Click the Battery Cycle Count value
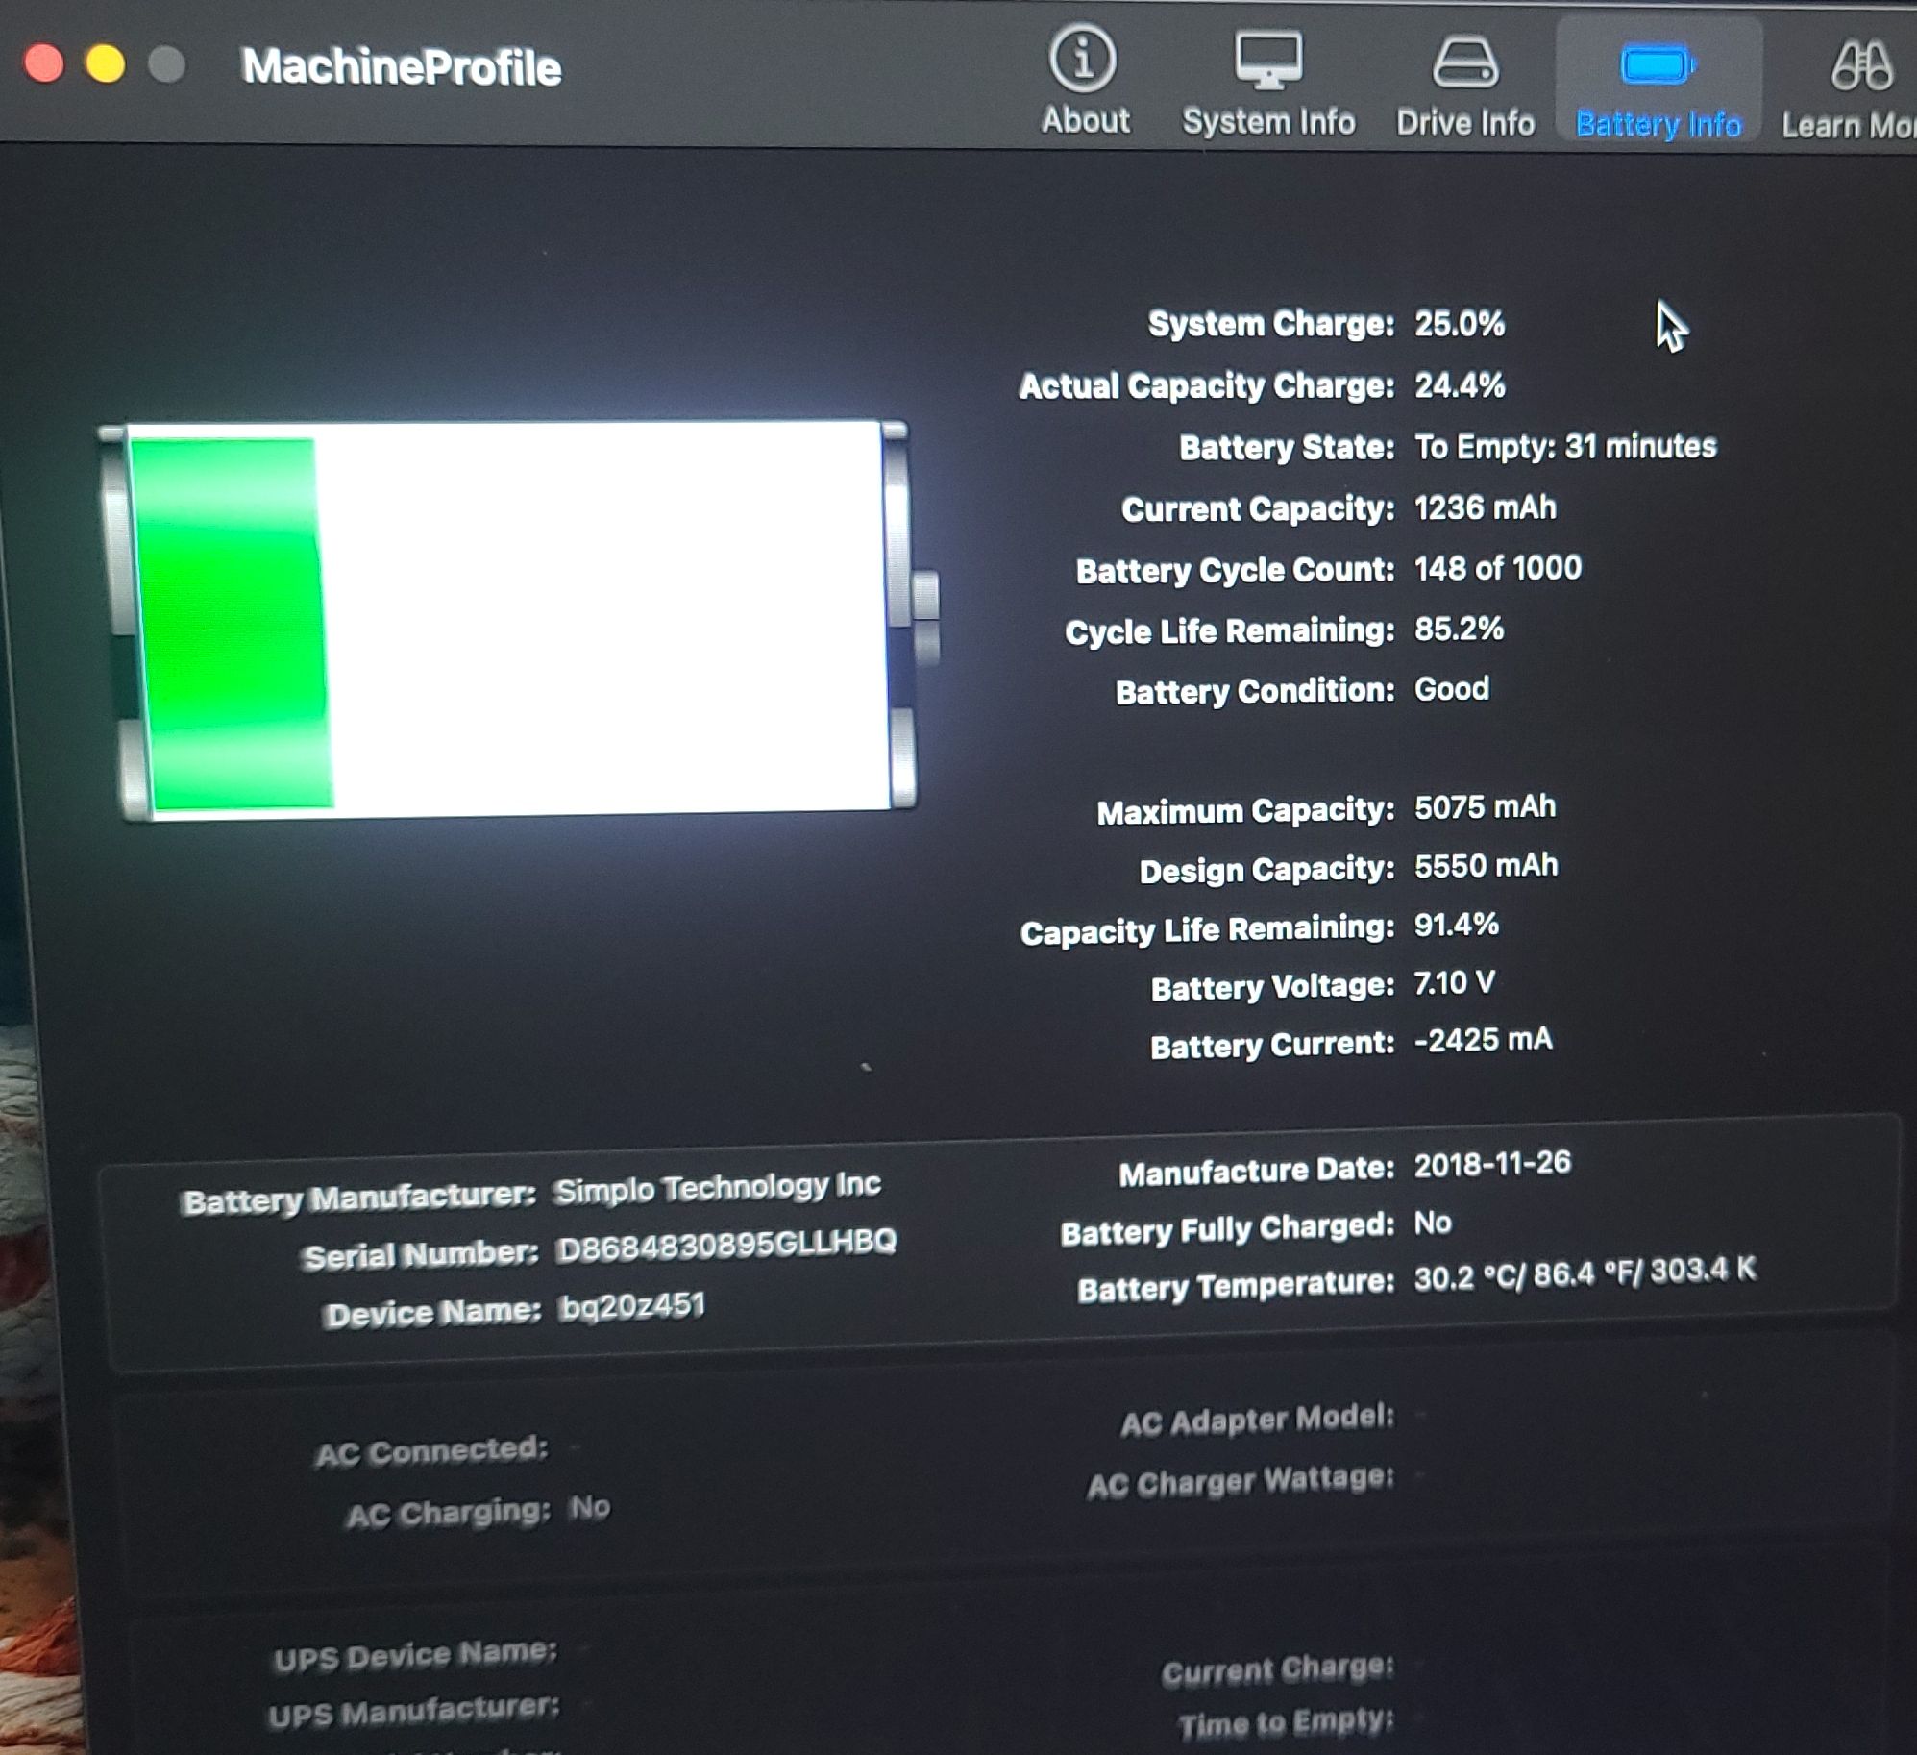The image size is (1917, 1755). pyautogui.click(x=1497, y=568)
